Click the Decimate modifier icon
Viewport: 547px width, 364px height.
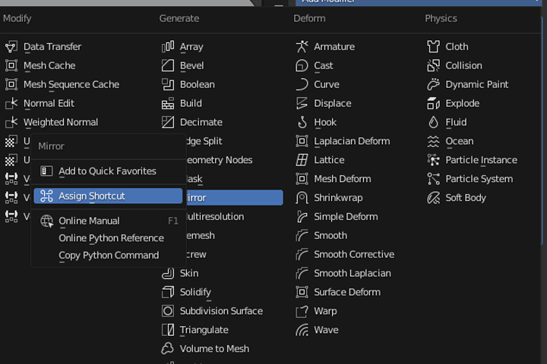(168, 122)
